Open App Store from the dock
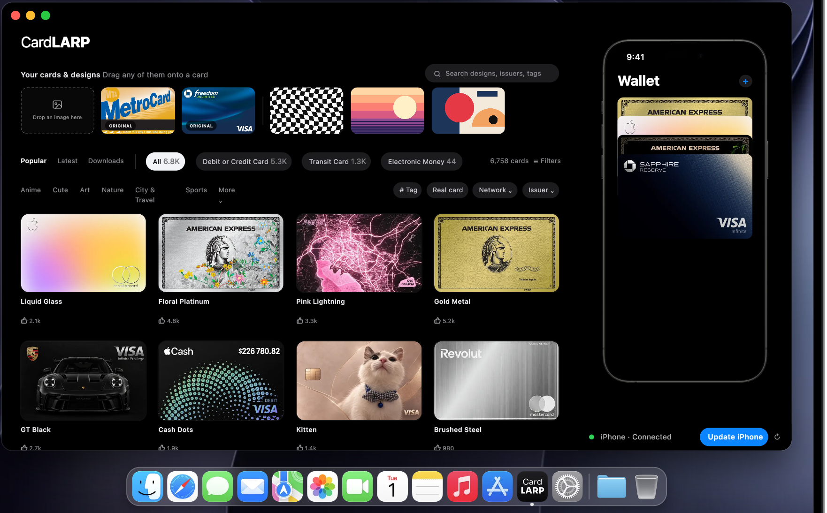Viewport: 827px width, 513px height. [498, 486]
